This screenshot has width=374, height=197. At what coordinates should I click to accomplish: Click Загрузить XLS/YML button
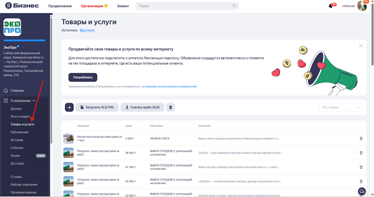[97, 107]
